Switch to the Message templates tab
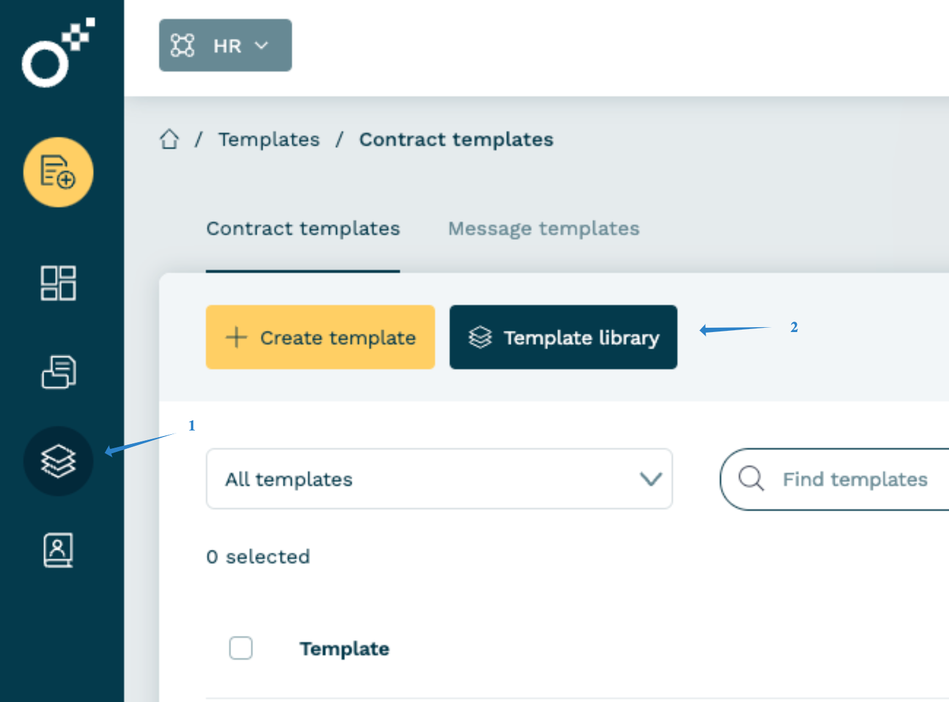The height and width of the screenshot is (702, 949). point(544,228)
